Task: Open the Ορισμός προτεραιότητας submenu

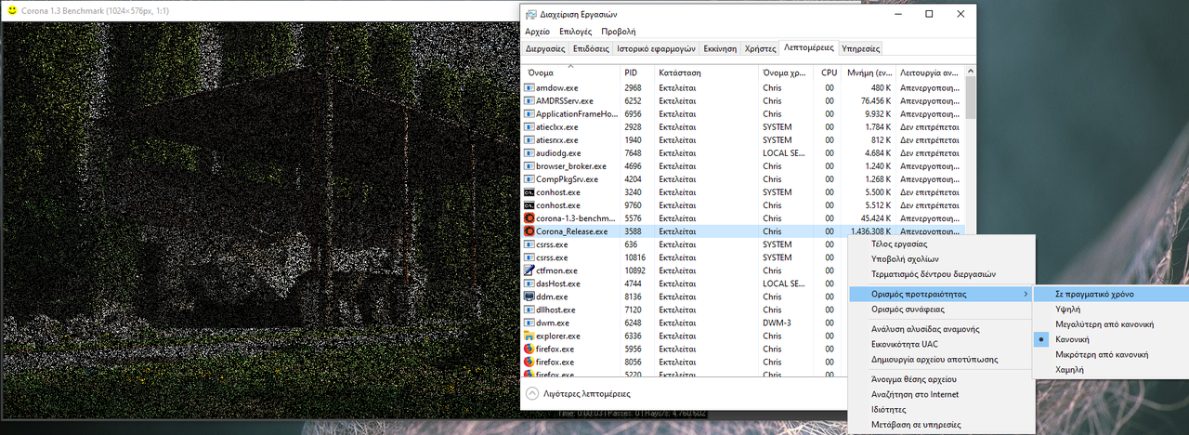Action: click(x=941, y=294)
